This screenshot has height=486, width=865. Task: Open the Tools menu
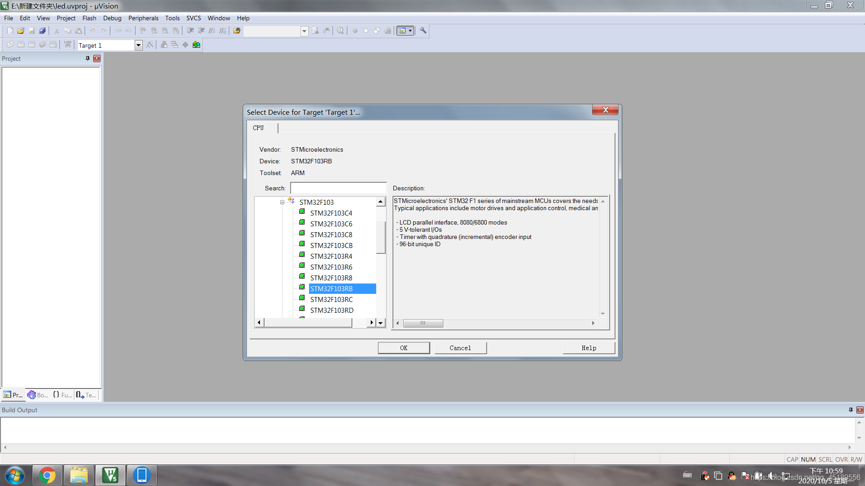pos(172,18)
